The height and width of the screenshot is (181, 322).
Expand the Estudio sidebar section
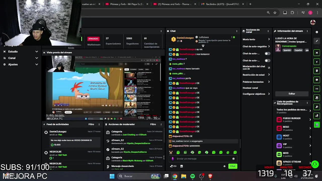(x=21, y=52)
